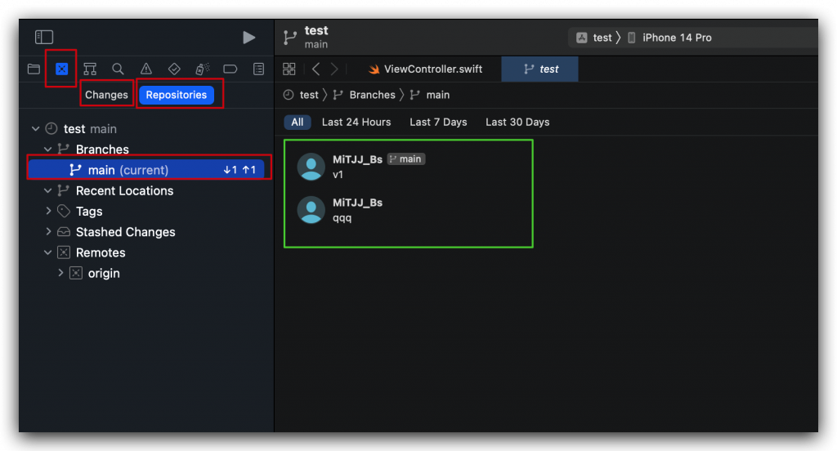Screen dimensions: 837x451
Task: Open the related items grid icon
Action: (289, 69)
